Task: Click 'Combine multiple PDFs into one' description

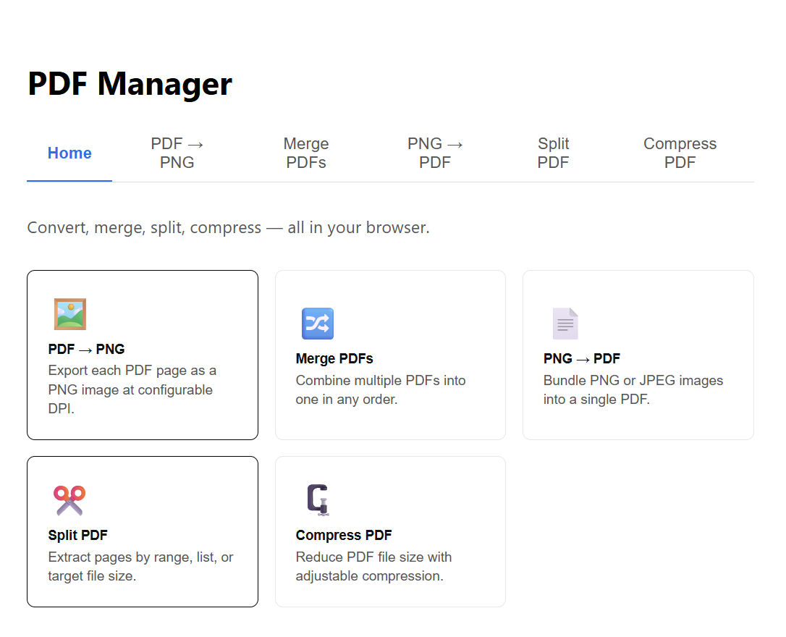Action: point(380,389)
